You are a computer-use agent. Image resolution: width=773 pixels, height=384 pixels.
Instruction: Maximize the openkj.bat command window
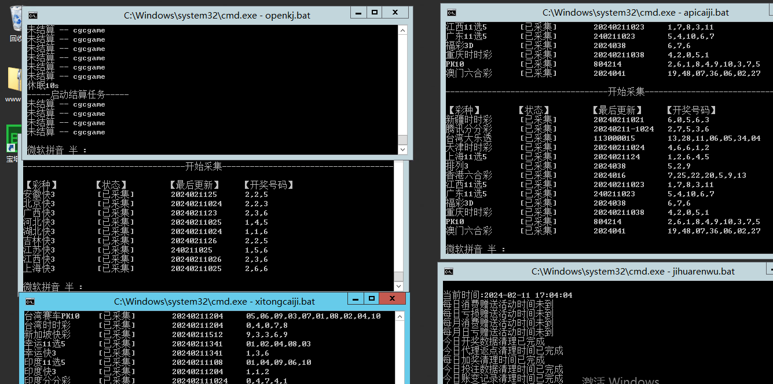pyautogui.click(x=374, y=12)
